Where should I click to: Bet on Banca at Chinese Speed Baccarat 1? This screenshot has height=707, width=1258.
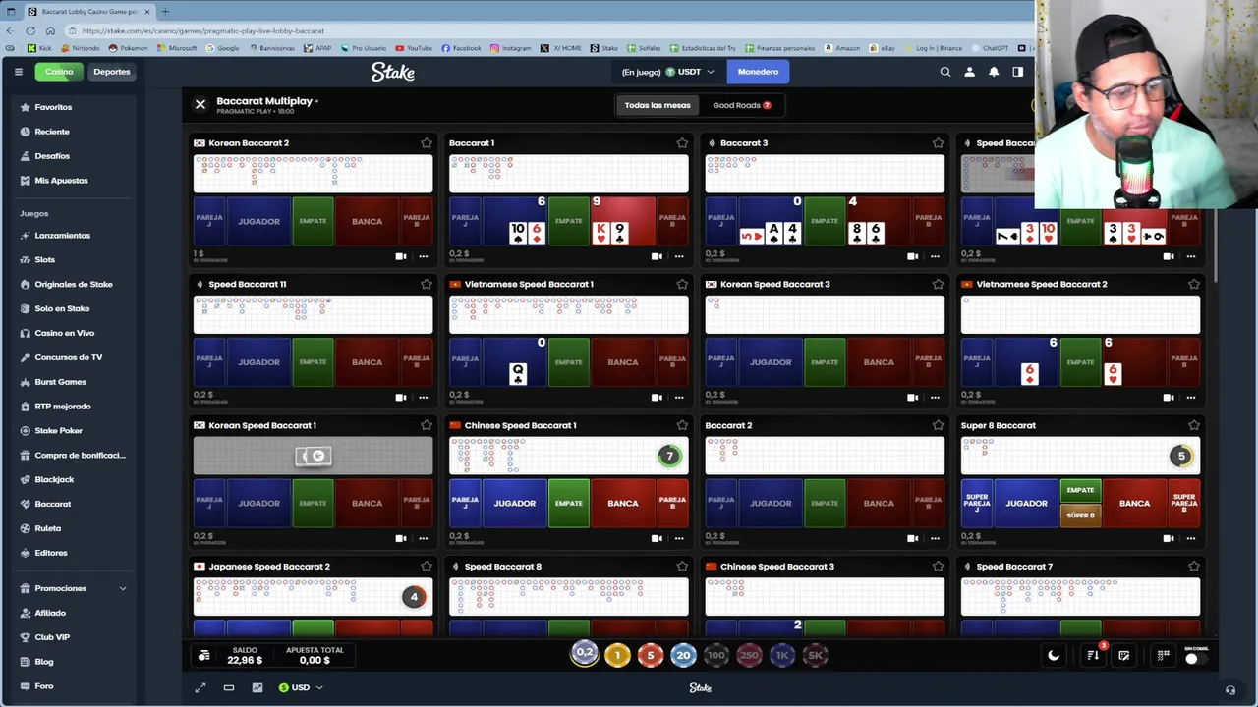click(623, 503)
